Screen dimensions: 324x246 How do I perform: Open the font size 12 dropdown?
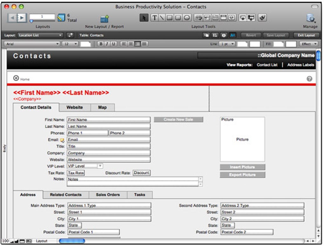pos(70,44)
